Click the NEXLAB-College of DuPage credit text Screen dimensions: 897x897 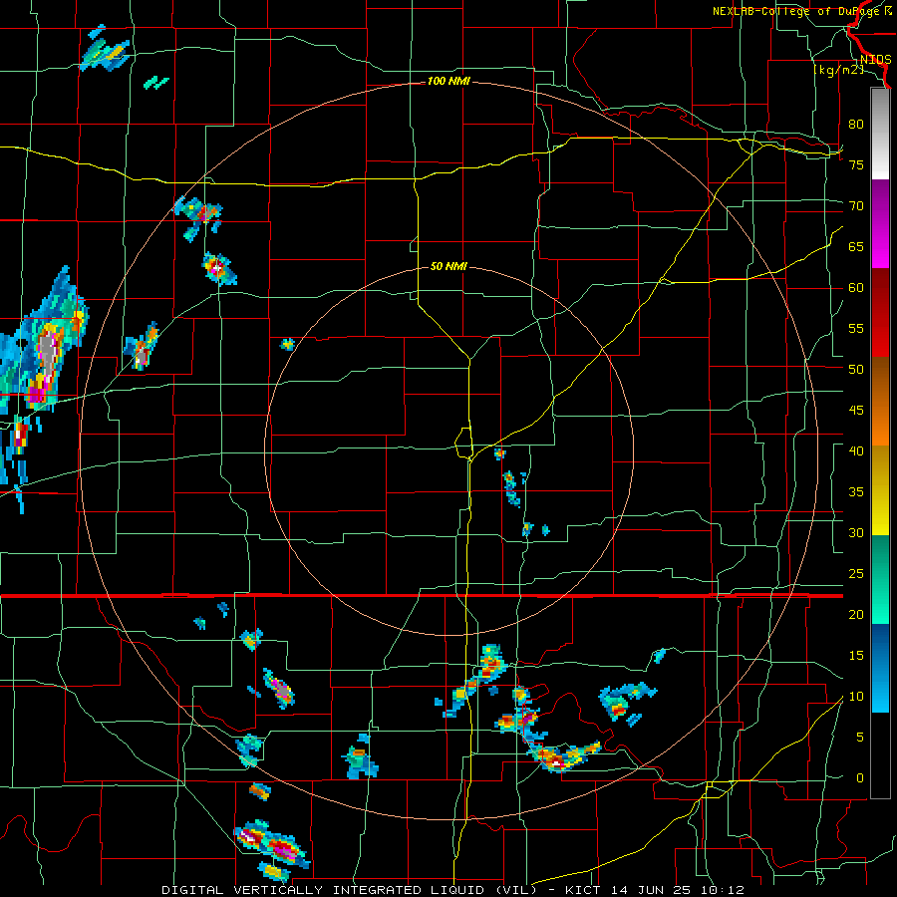click(x=802, y=11)
